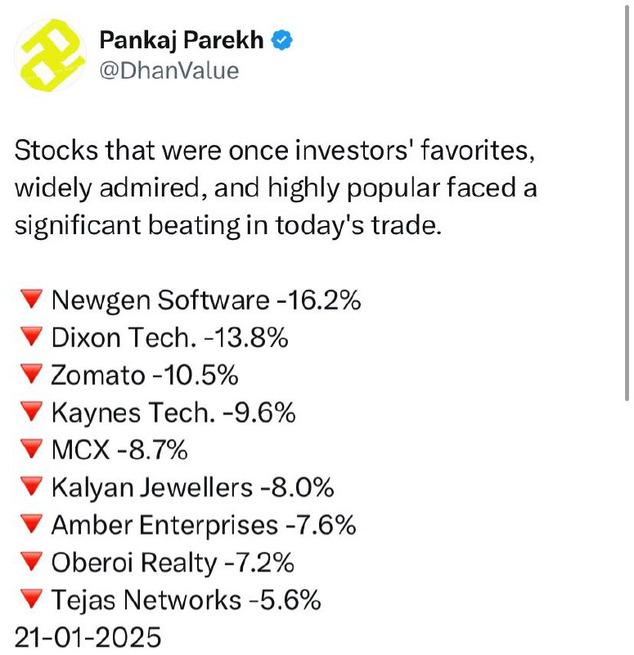Viewport: 634px width, 655px height.
Task: Click red down triangle beside Amber Enterprises
Action: click(x=31, y=524)
